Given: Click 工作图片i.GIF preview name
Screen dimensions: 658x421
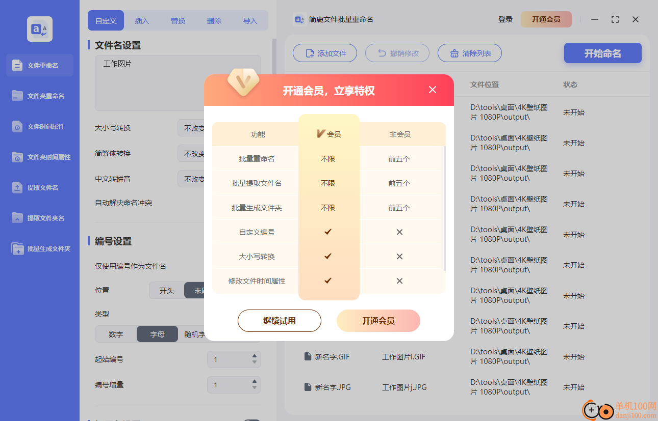Looking at the screenshot, I should click(x=403, y=357).
